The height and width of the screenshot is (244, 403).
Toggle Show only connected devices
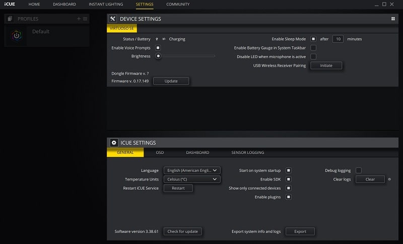point(288,188)
